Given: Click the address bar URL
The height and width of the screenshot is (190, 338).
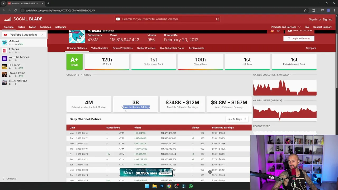Looking at the screenshot, I should click(60, 10).
